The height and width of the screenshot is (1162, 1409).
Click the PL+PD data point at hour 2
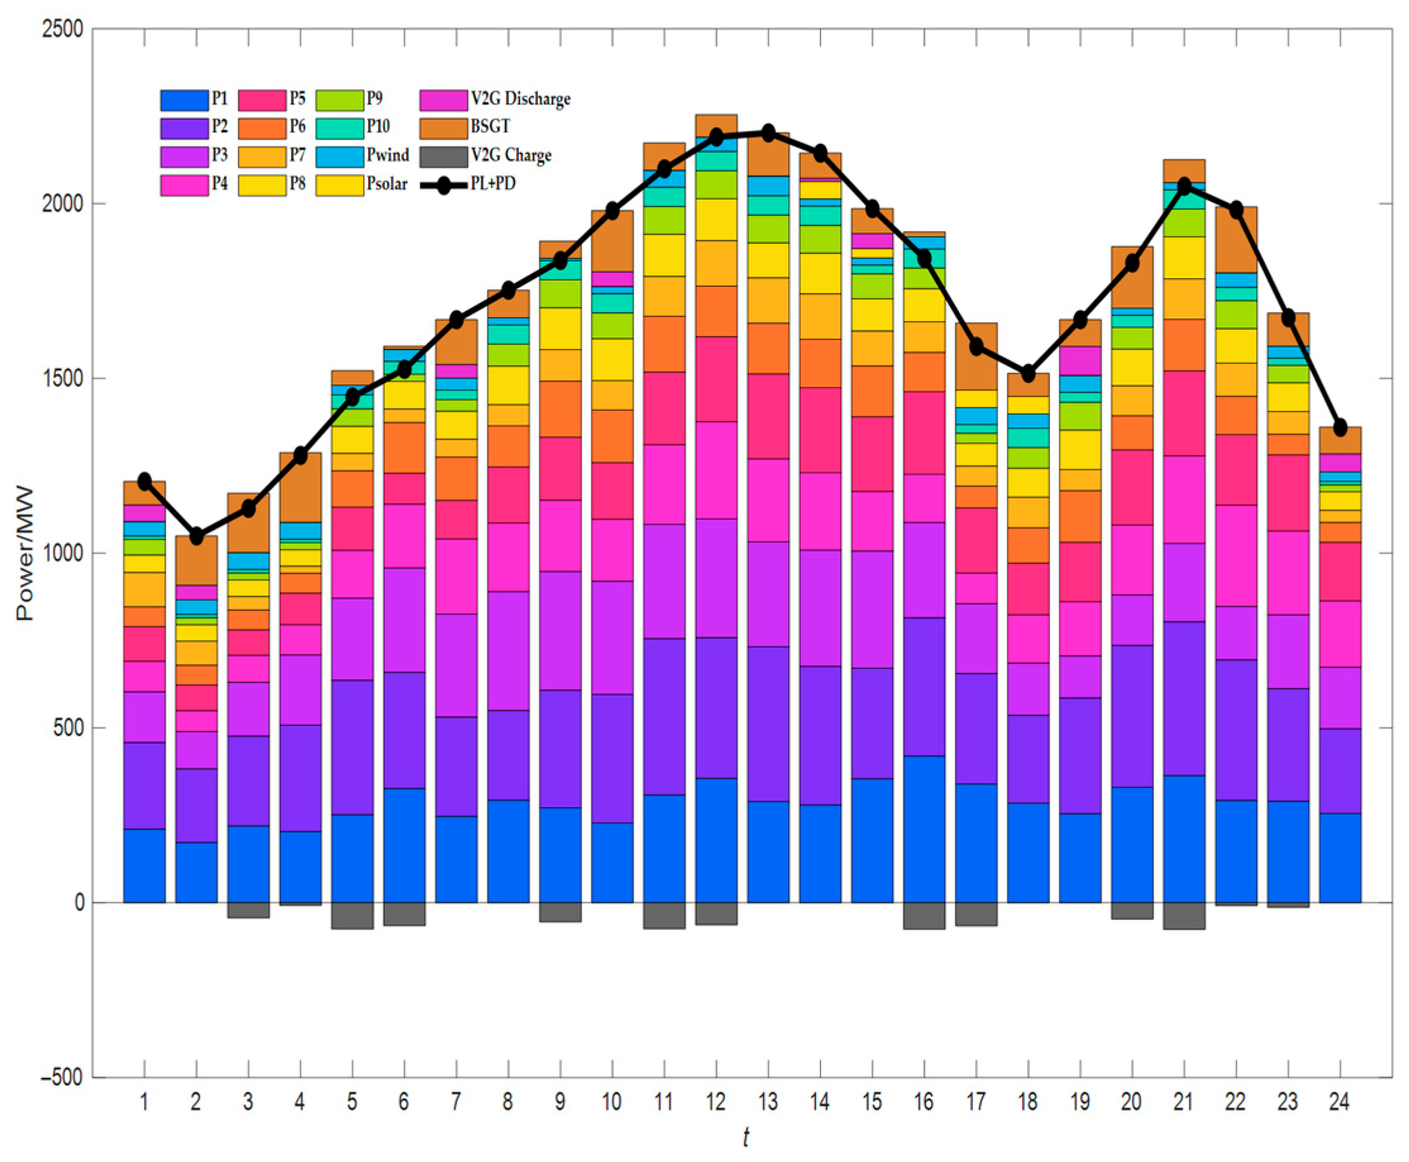196,535
